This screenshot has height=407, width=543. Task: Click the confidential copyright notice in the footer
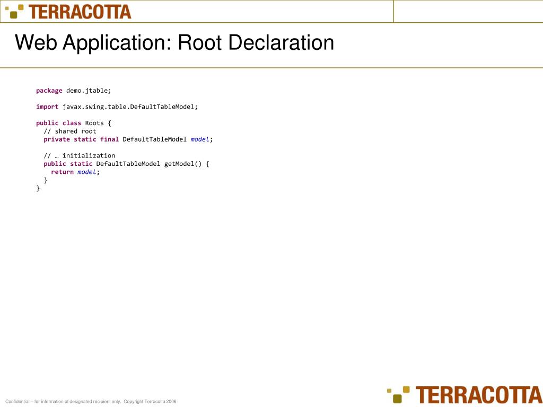[91, 402]
